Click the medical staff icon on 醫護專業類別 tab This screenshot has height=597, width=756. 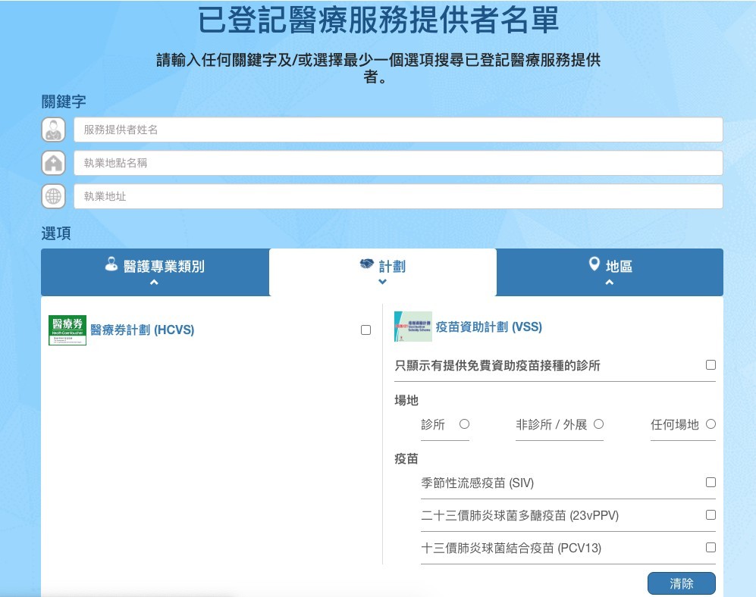(x=111, y=264)
